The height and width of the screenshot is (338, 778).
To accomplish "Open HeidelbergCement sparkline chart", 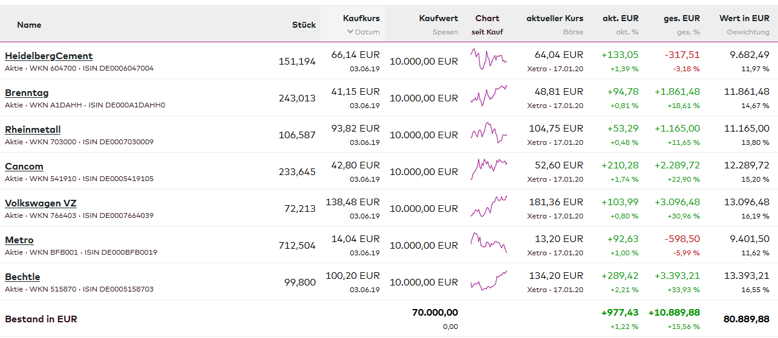I will click(x=488, y=59).
